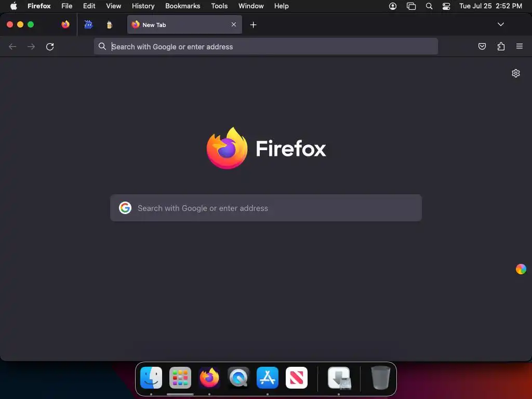Open App Store from the Dock

268,377
